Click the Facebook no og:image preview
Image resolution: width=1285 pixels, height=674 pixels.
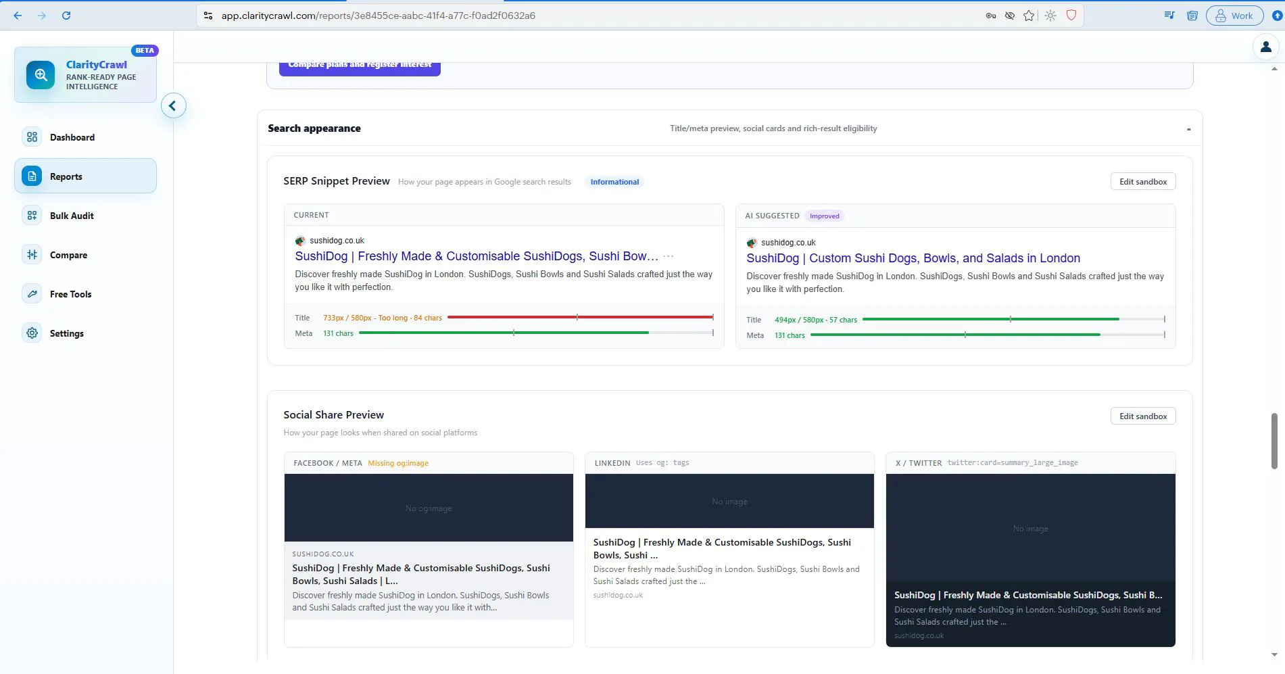[429, 508]
